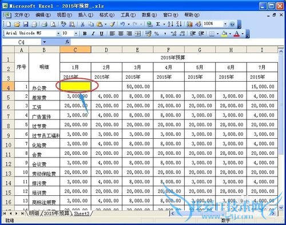Open the Font Color dropdown arrow
This screenshot has height=225, width=286.
pyautogui.click(x=243, y=34)
